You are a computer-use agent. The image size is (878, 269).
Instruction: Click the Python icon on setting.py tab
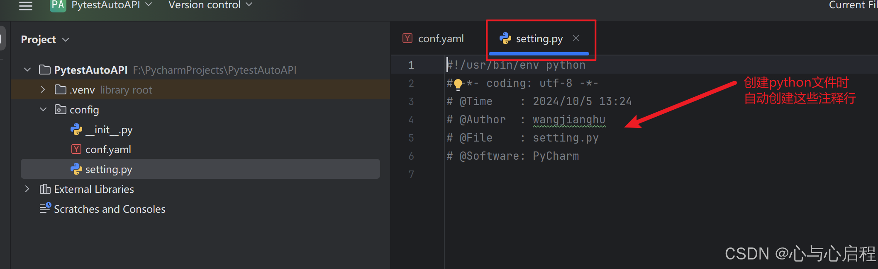point(505,38)
